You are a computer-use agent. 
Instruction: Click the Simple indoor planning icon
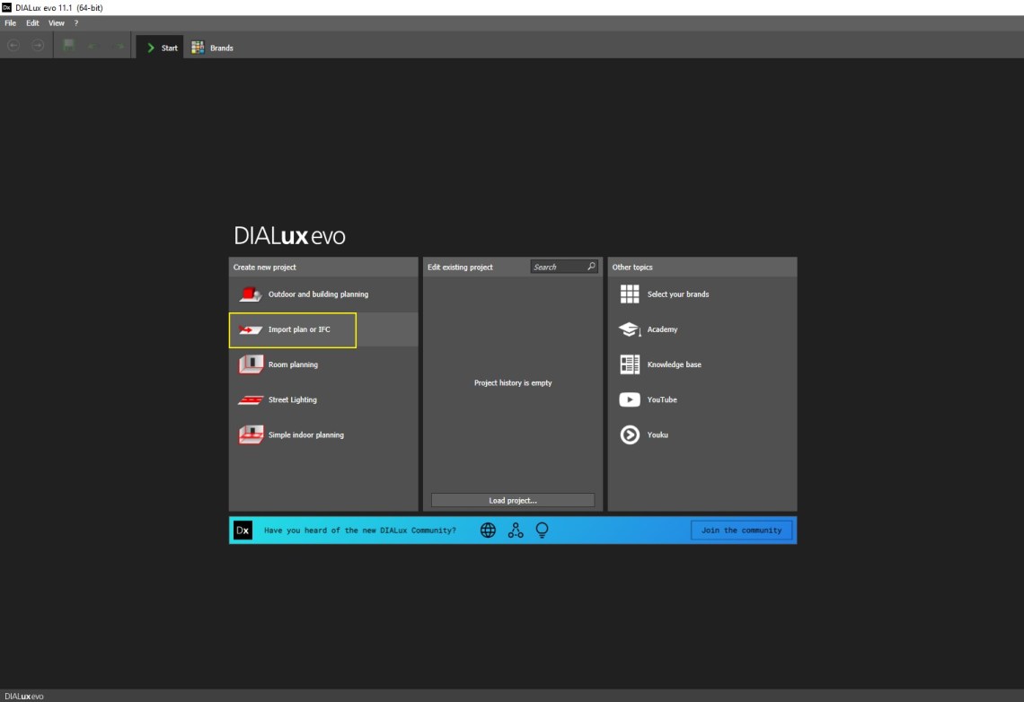pyautogui.click(x=250, y=435)
